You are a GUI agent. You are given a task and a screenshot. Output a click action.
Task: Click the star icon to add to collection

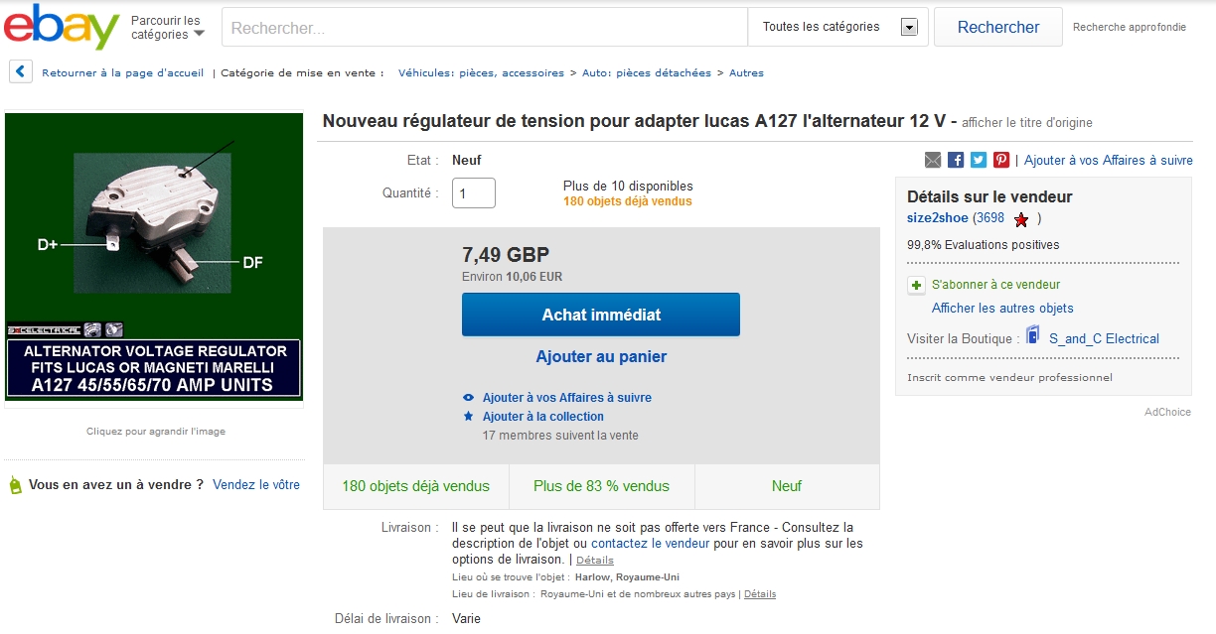469,417
